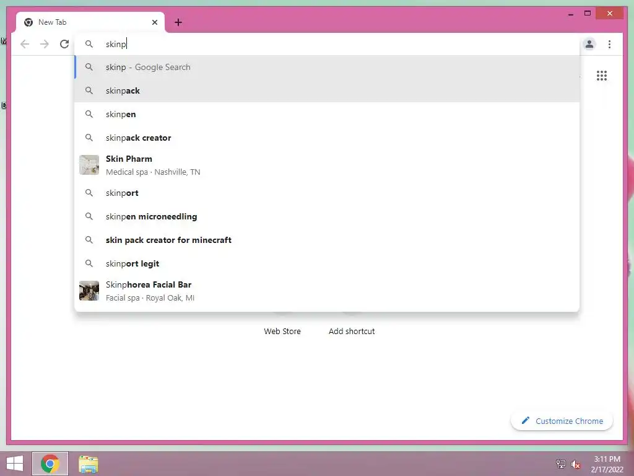Open the Chrome profile avatar
The image size is (634, 476).
click(589, 44)
